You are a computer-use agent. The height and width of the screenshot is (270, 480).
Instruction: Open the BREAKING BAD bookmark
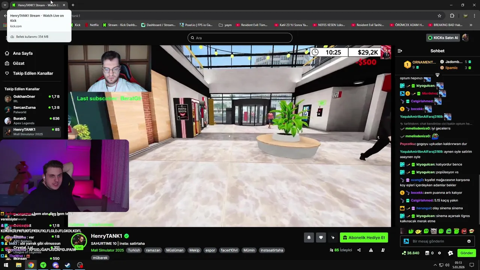(445, 25)
